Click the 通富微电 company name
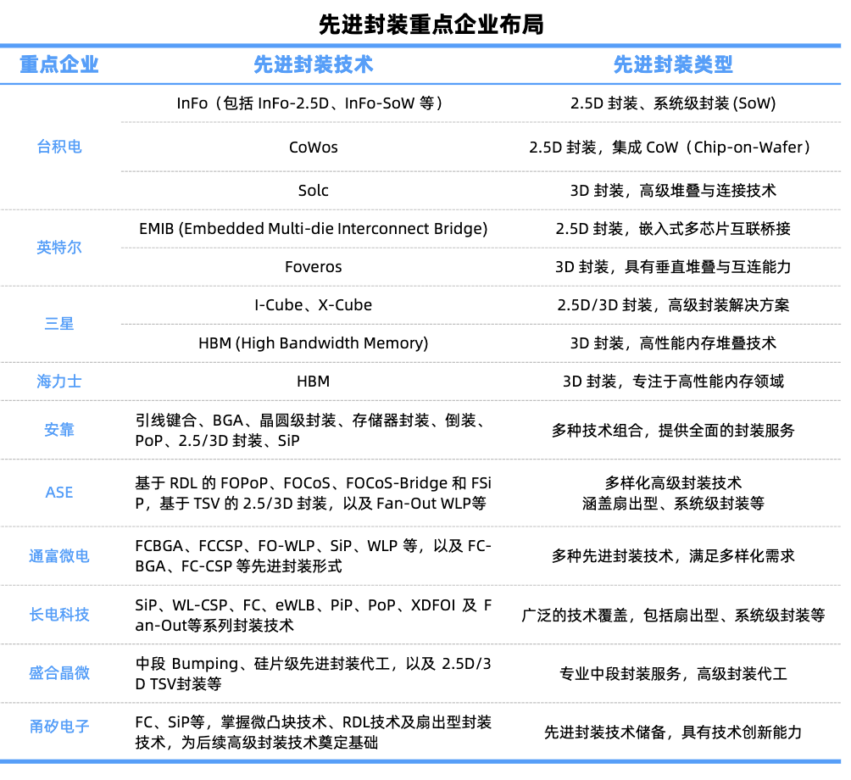851x780 pixels. (59, 556)
